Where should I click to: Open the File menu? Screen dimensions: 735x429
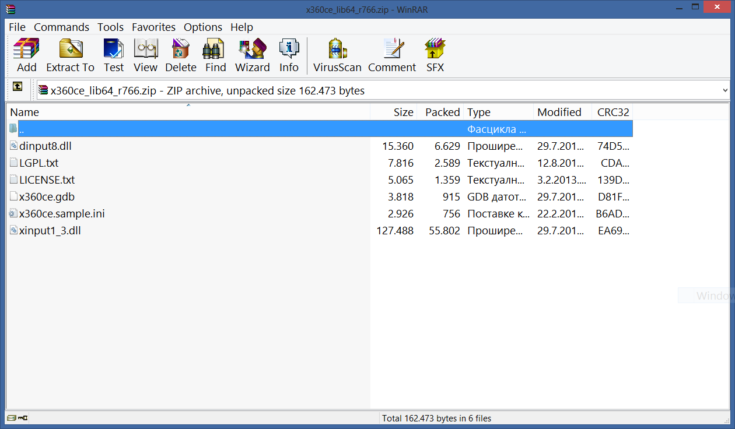coord(17,27)
